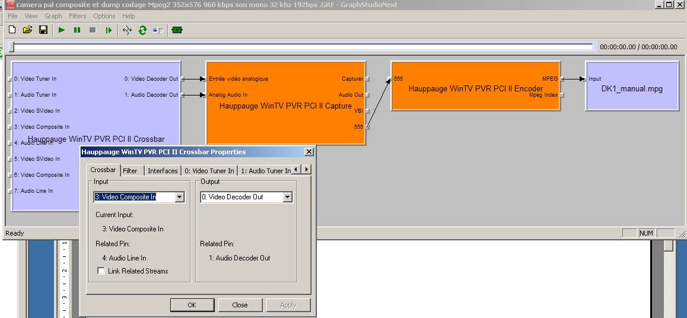Click the Mpeg Index output pin
Viewport: 687px width, 318px height.
(x=562, y=95)
